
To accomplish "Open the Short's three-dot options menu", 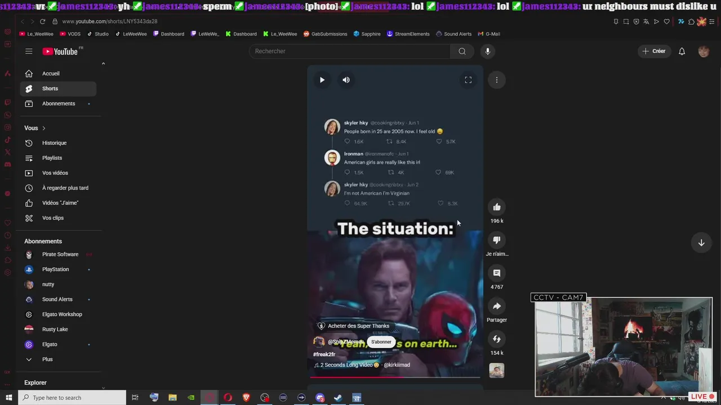I will [497, 80].
